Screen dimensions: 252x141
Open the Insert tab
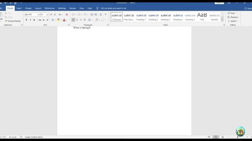(19, 8)
